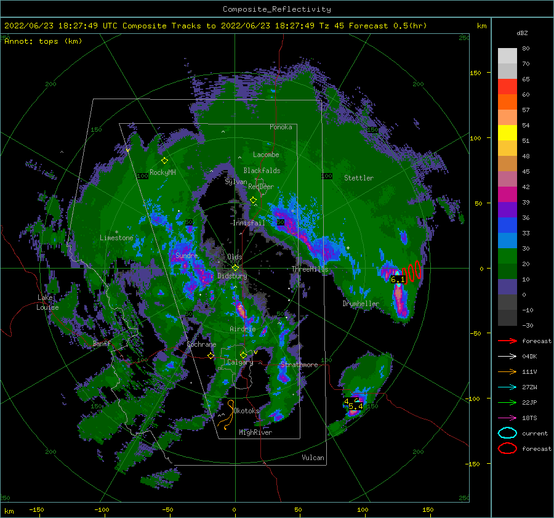The width and height of the screenshot is (554, 518).
Task: Click the yellow diamond marker near RedDeer
Action: click(253, 200)
